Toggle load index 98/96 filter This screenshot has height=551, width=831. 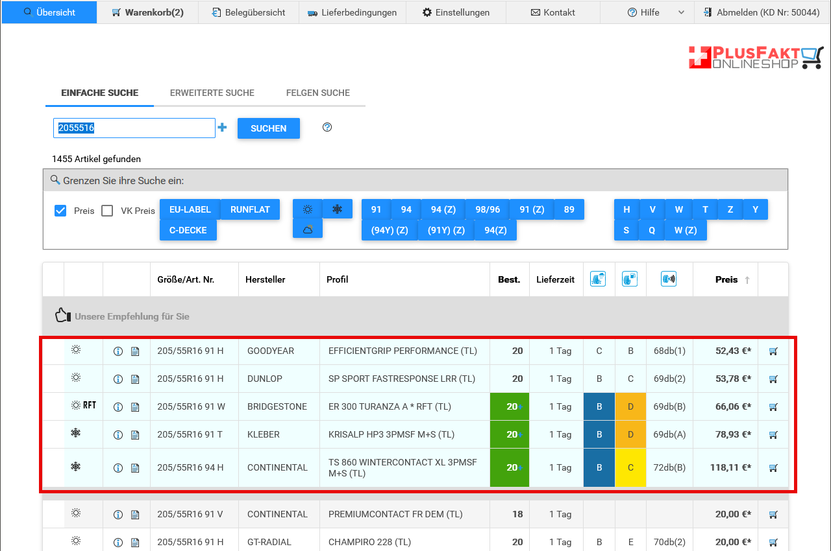(488, 209)
